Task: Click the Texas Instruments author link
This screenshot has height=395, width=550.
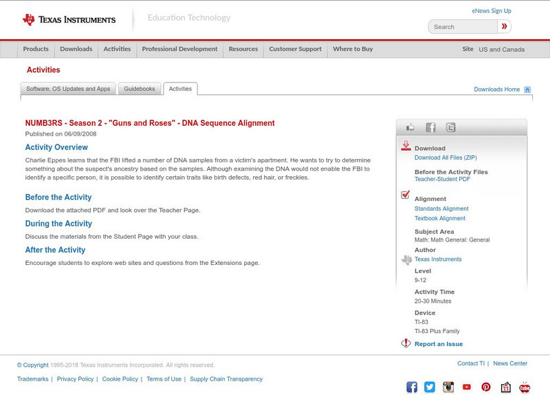Action: coord(438,259)
